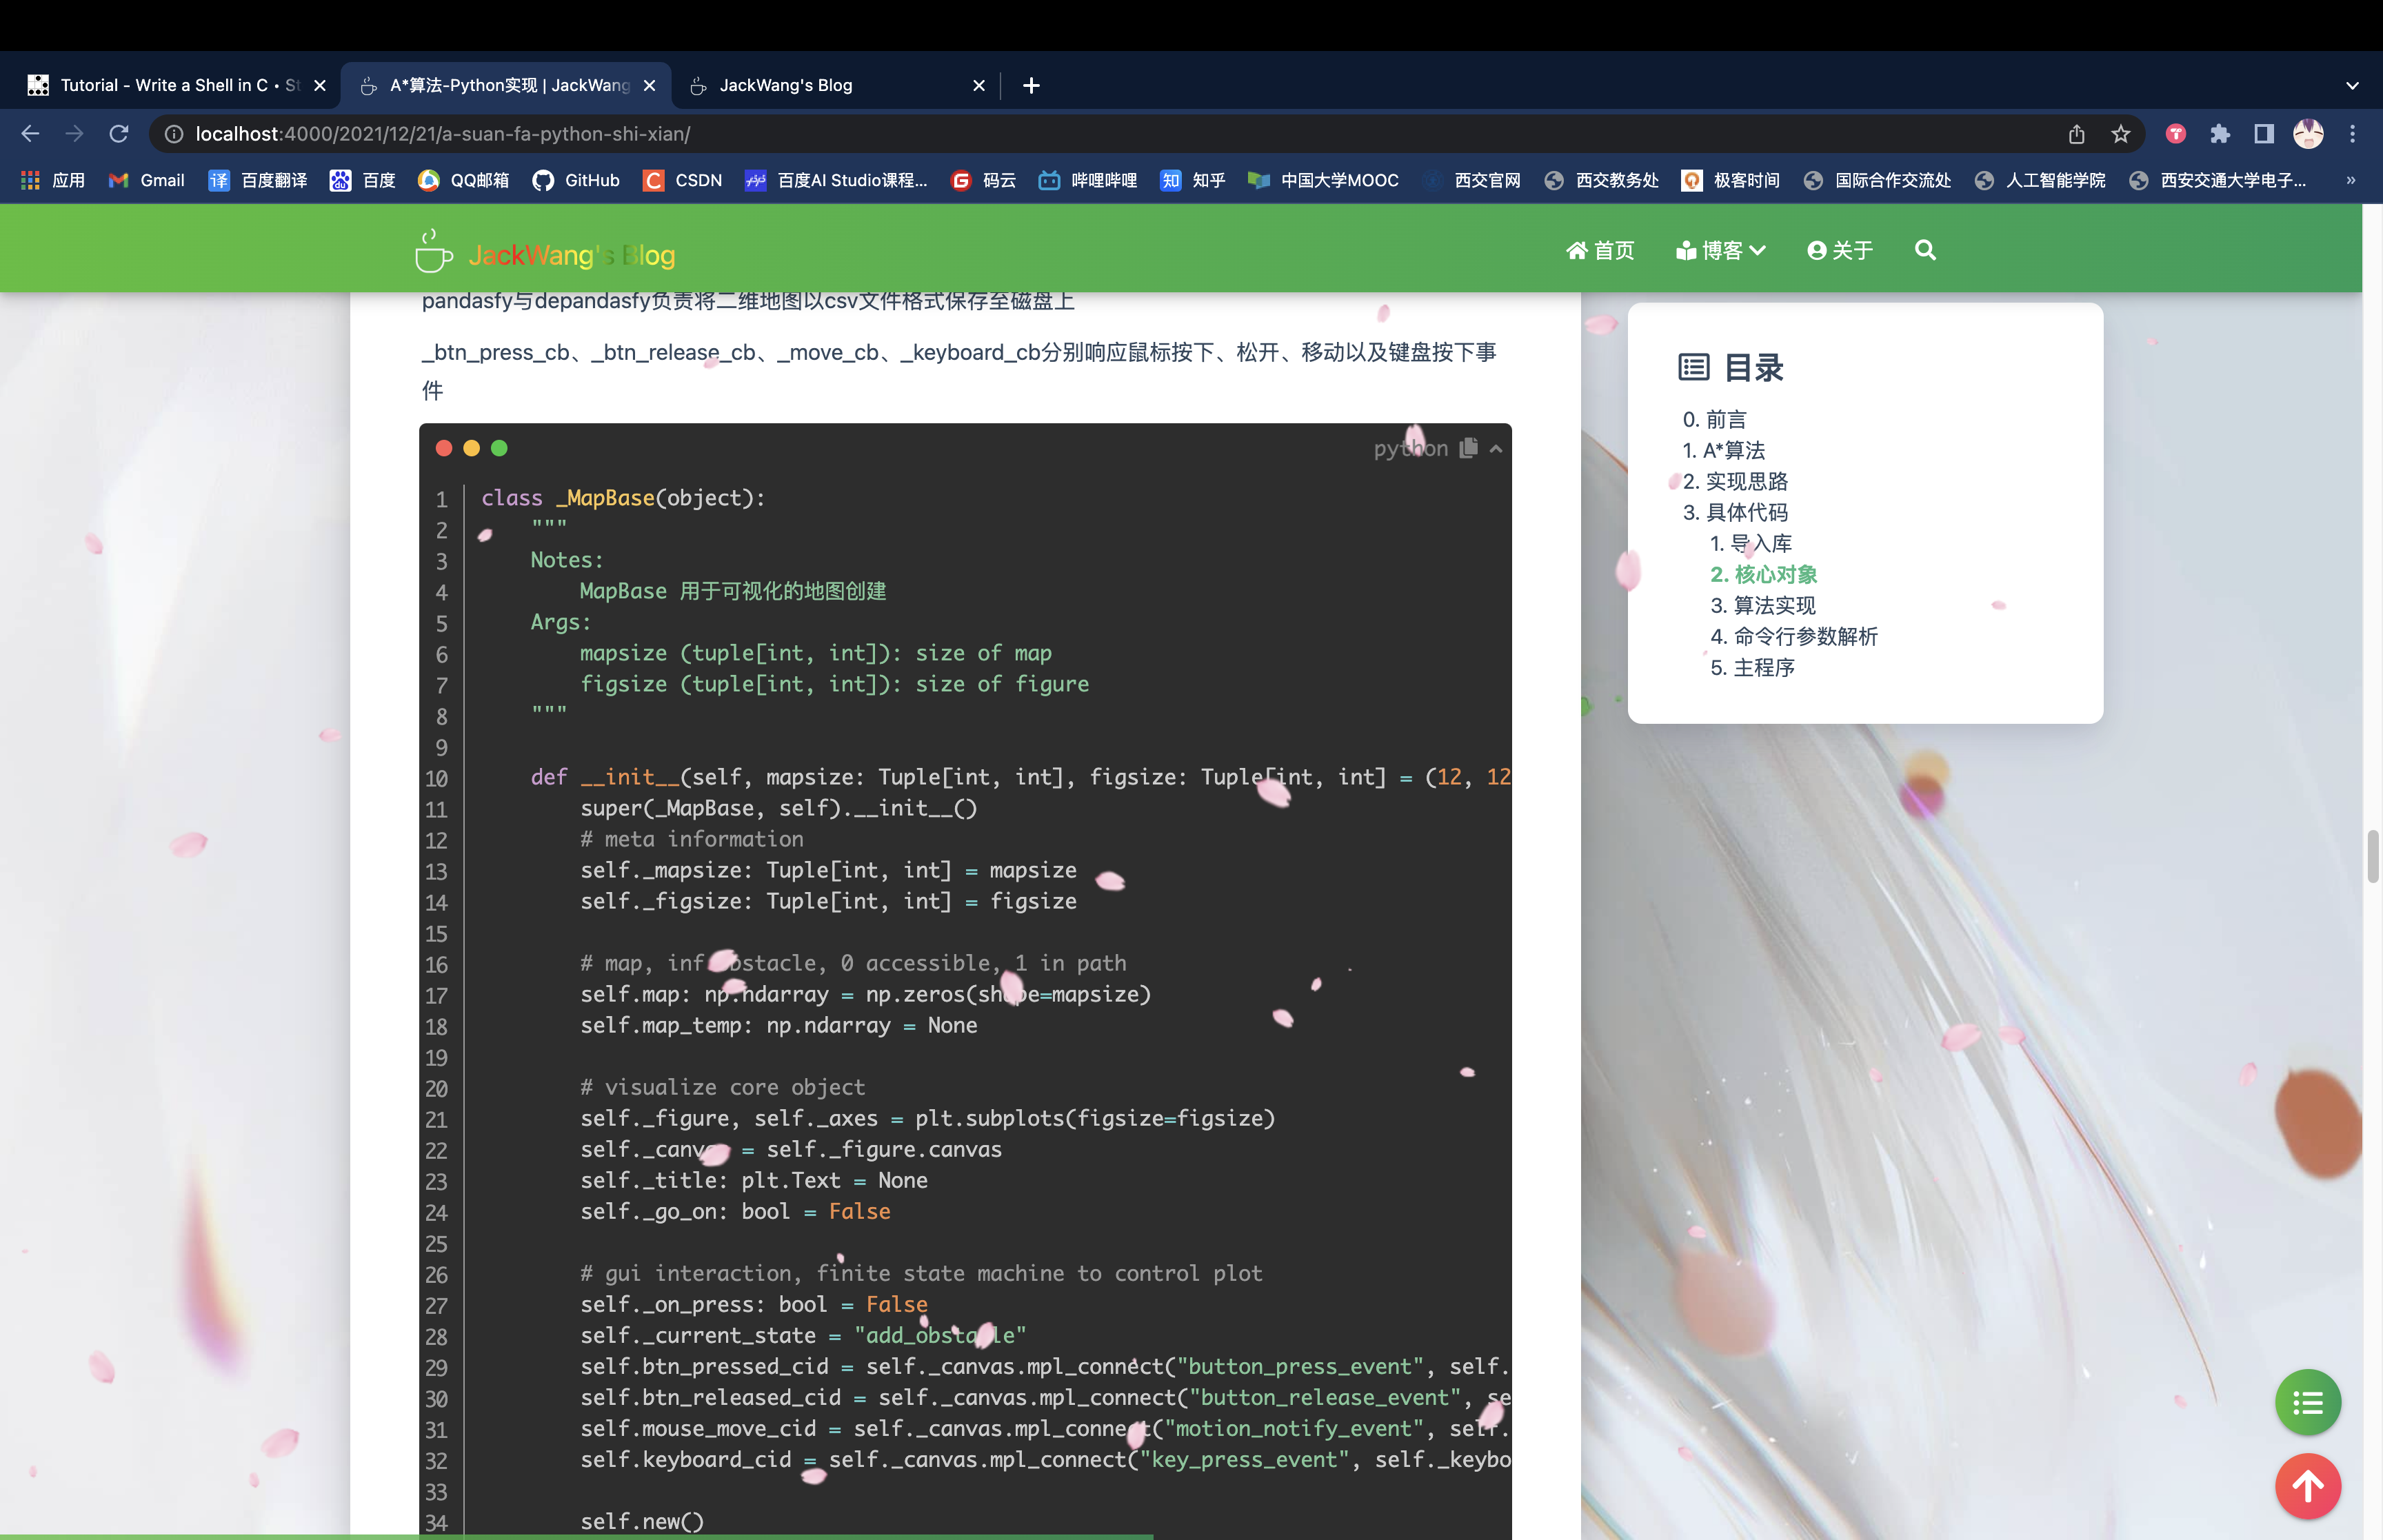This screenshot has height=1540, width=2383.
Task: Jump to 1. A*算法 in 目录
Action: (1724, 450)
